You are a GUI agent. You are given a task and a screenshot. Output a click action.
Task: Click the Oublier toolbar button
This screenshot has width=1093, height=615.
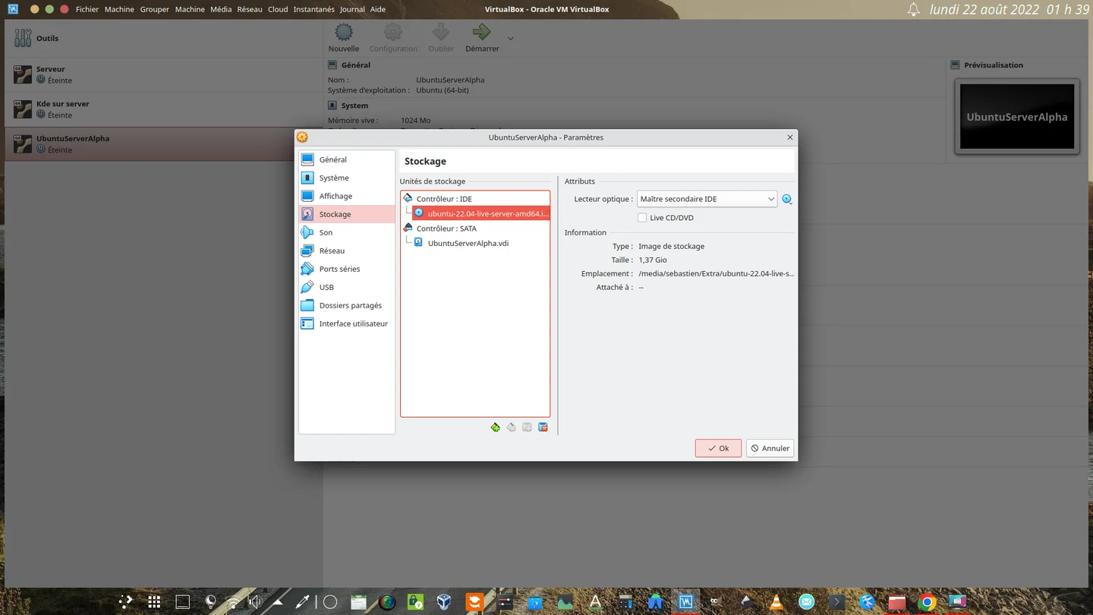pyautogui.click(x=441, y=38)
